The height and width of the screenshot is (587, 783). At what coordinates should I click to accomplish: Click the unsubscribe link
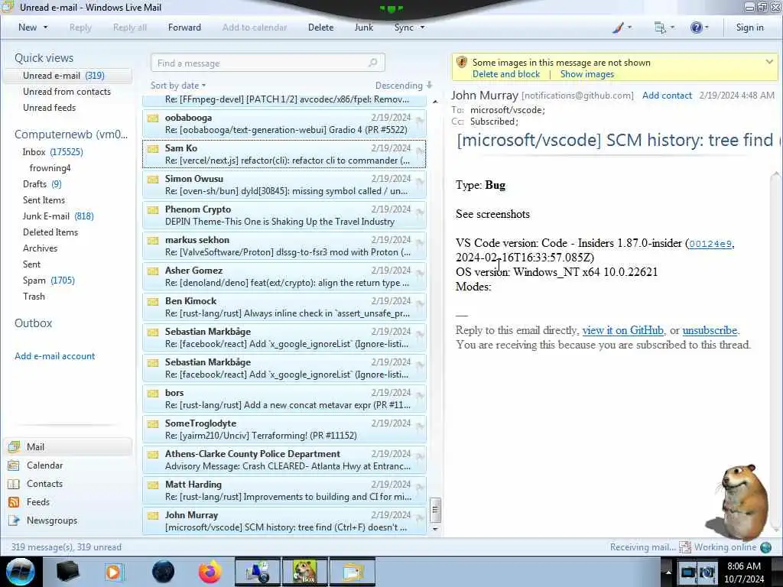[710, 330]
